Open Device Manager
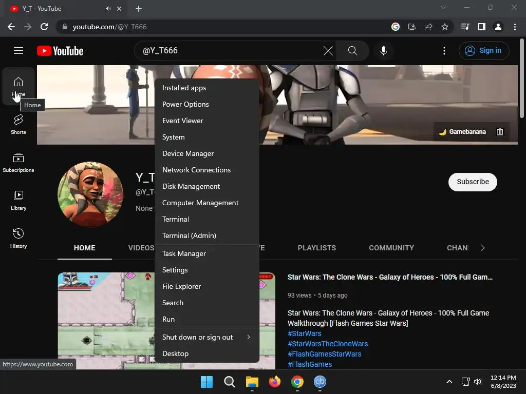 click(206, 153)
